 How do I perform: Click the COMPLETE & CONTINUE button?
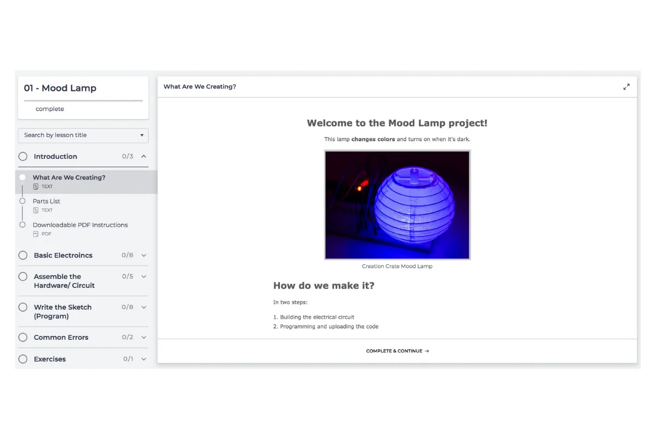point(397,351)
